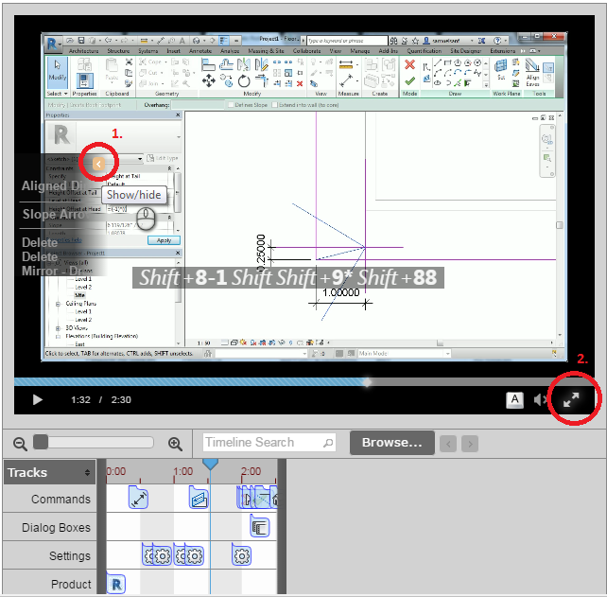The width and height of the screenshot is (607, 597).
Task: Select the Rotate tool in Modify panel
Action: tap(244, 81)
